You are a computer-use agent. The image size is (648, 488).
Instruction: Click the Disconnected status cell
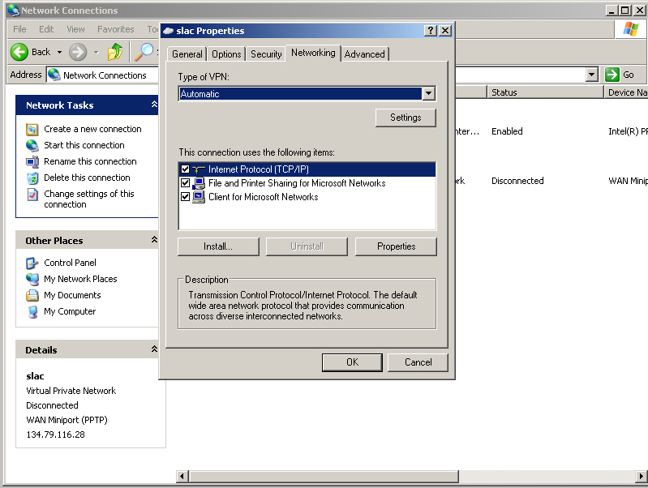[x=517, y=181]
